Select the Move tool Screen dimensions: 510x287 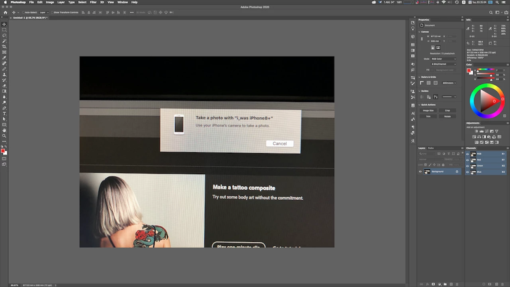click(x=4, y=24)
